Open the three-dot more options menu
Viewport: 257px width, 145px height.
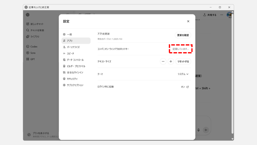(222, 15)
